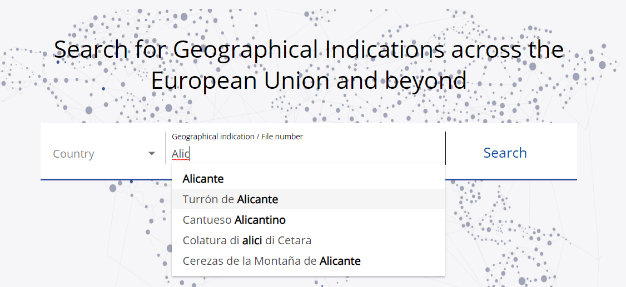Choose 'Cerezas de la Montaña de Alicante'
This screenshot has width=626, height=287.
[308, 261]
